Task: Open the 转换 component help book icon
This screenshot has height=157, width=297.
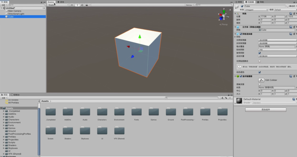Action: pyautogui.click(x=291, y=14)
